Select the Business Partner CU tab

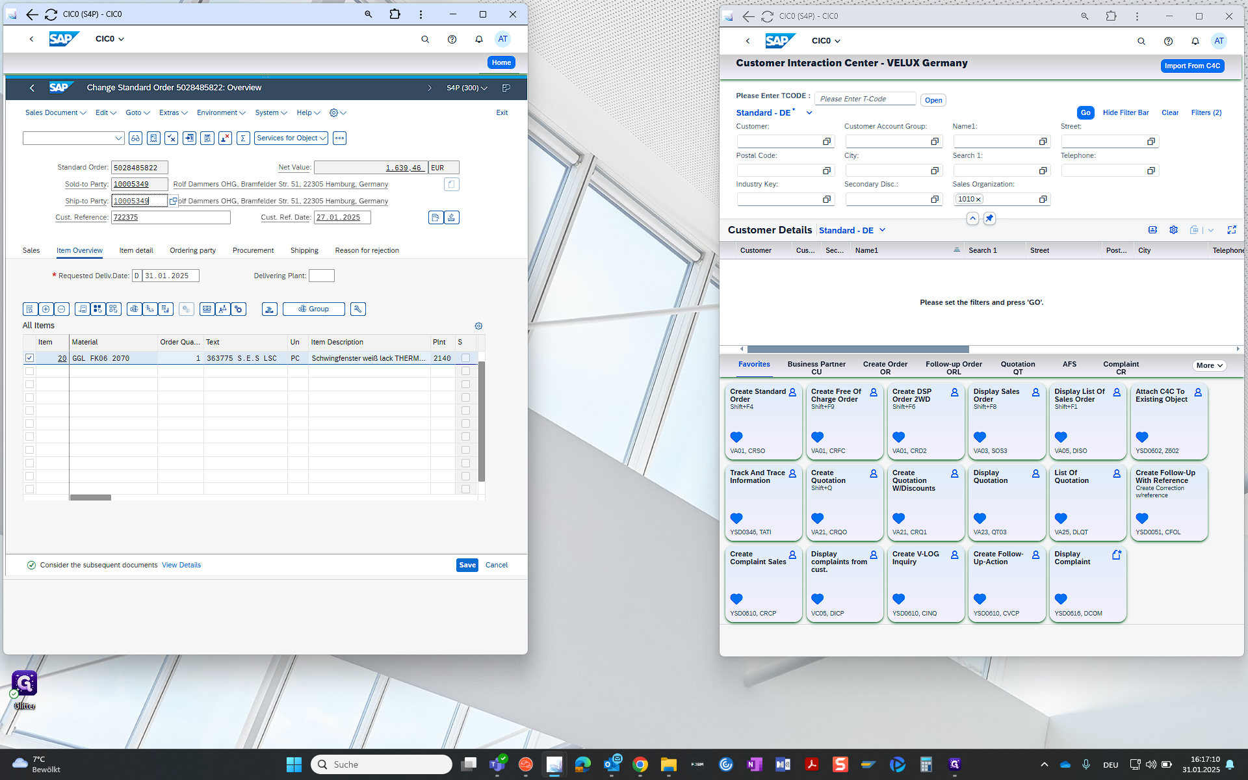(816, 368)
